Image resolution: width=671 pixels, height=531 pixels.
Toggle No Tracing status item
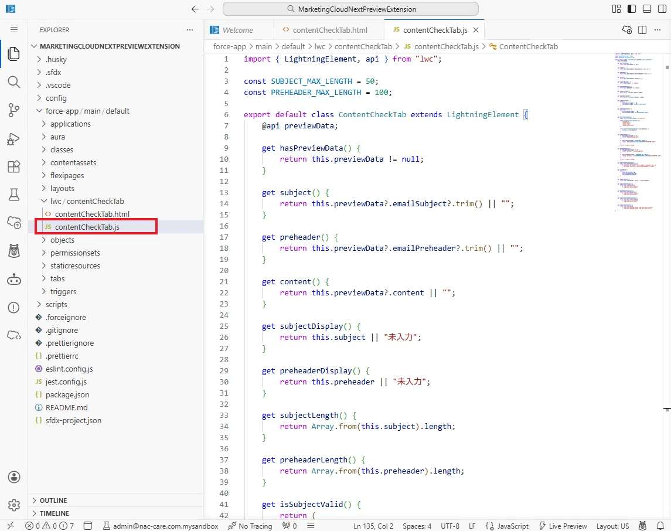click(250, 526)
